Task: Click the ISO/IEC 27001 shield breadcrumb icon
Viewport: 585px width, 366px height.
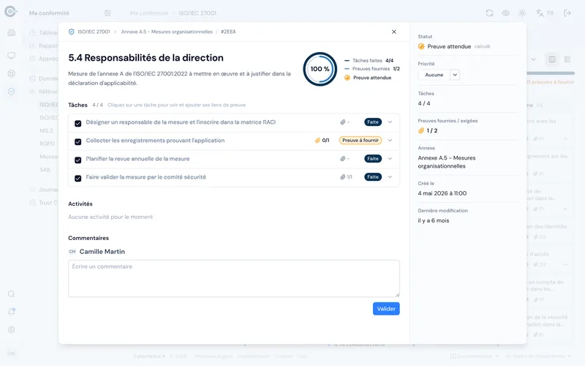Action: pos(71,31)
